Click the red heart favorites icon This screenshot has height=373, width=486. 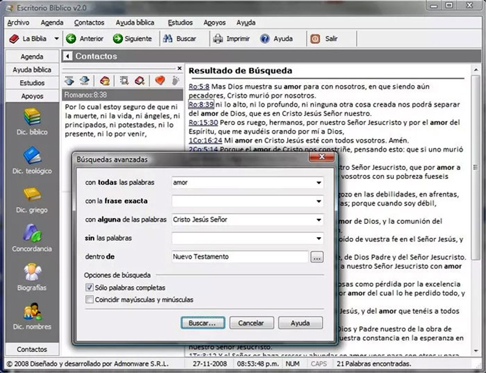[x=160, y=81]
